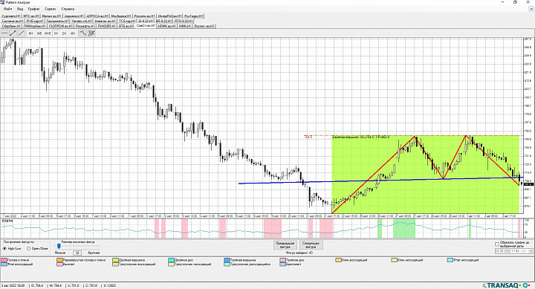Switch to the РусГидро.H1 chart tab
This screenshot has height=289, width=535.
click(194, 16)
